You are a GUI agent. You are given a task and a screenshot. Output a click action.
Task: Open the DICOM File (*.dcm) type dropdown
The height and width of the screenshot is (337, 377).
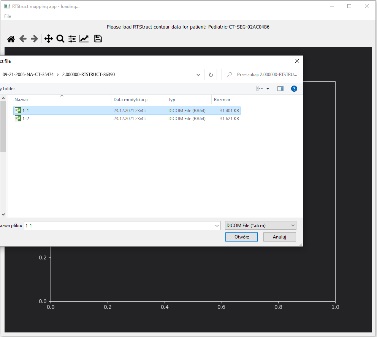point(260,225)
